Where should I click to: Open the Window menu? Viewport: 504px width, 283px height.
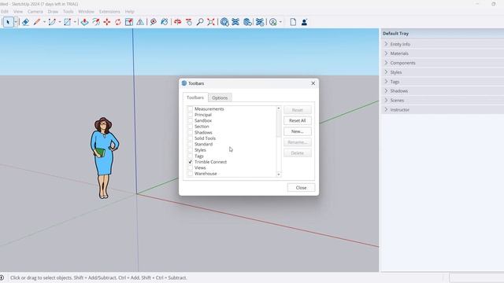[x=86, y=12]
